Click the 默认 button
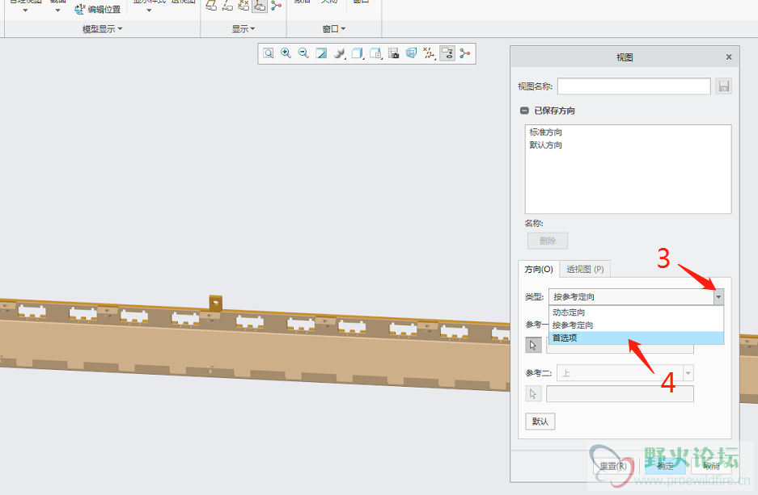 click(540, 422)
